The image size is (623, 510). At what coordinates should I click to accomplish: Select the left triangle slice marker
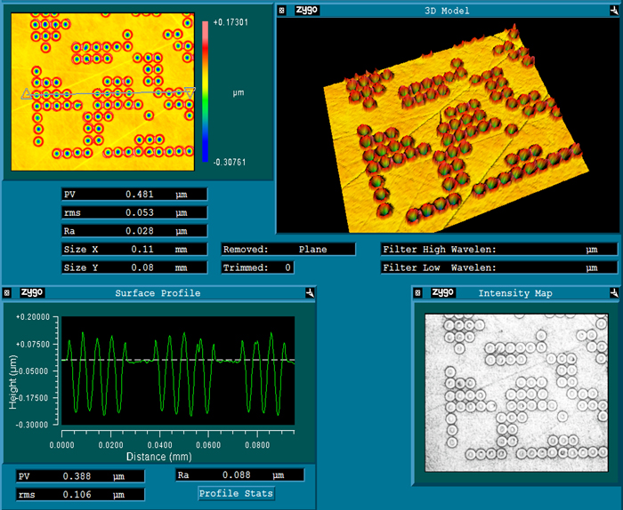tap(27, 93)
